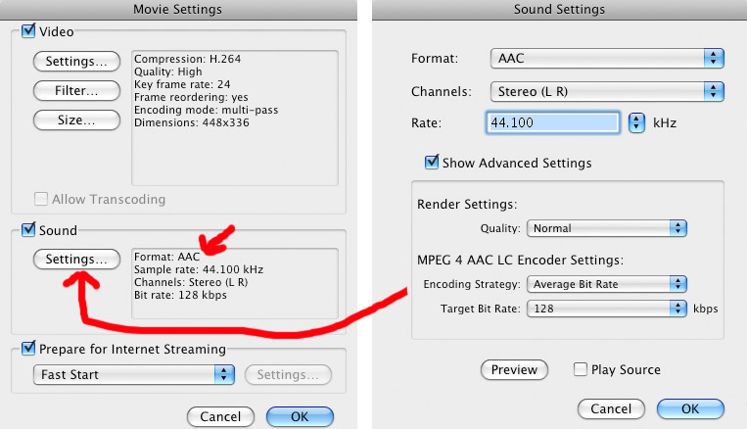Uncheck Show Advanced Settings
The image size is (747, 429).
coord(432,163)
